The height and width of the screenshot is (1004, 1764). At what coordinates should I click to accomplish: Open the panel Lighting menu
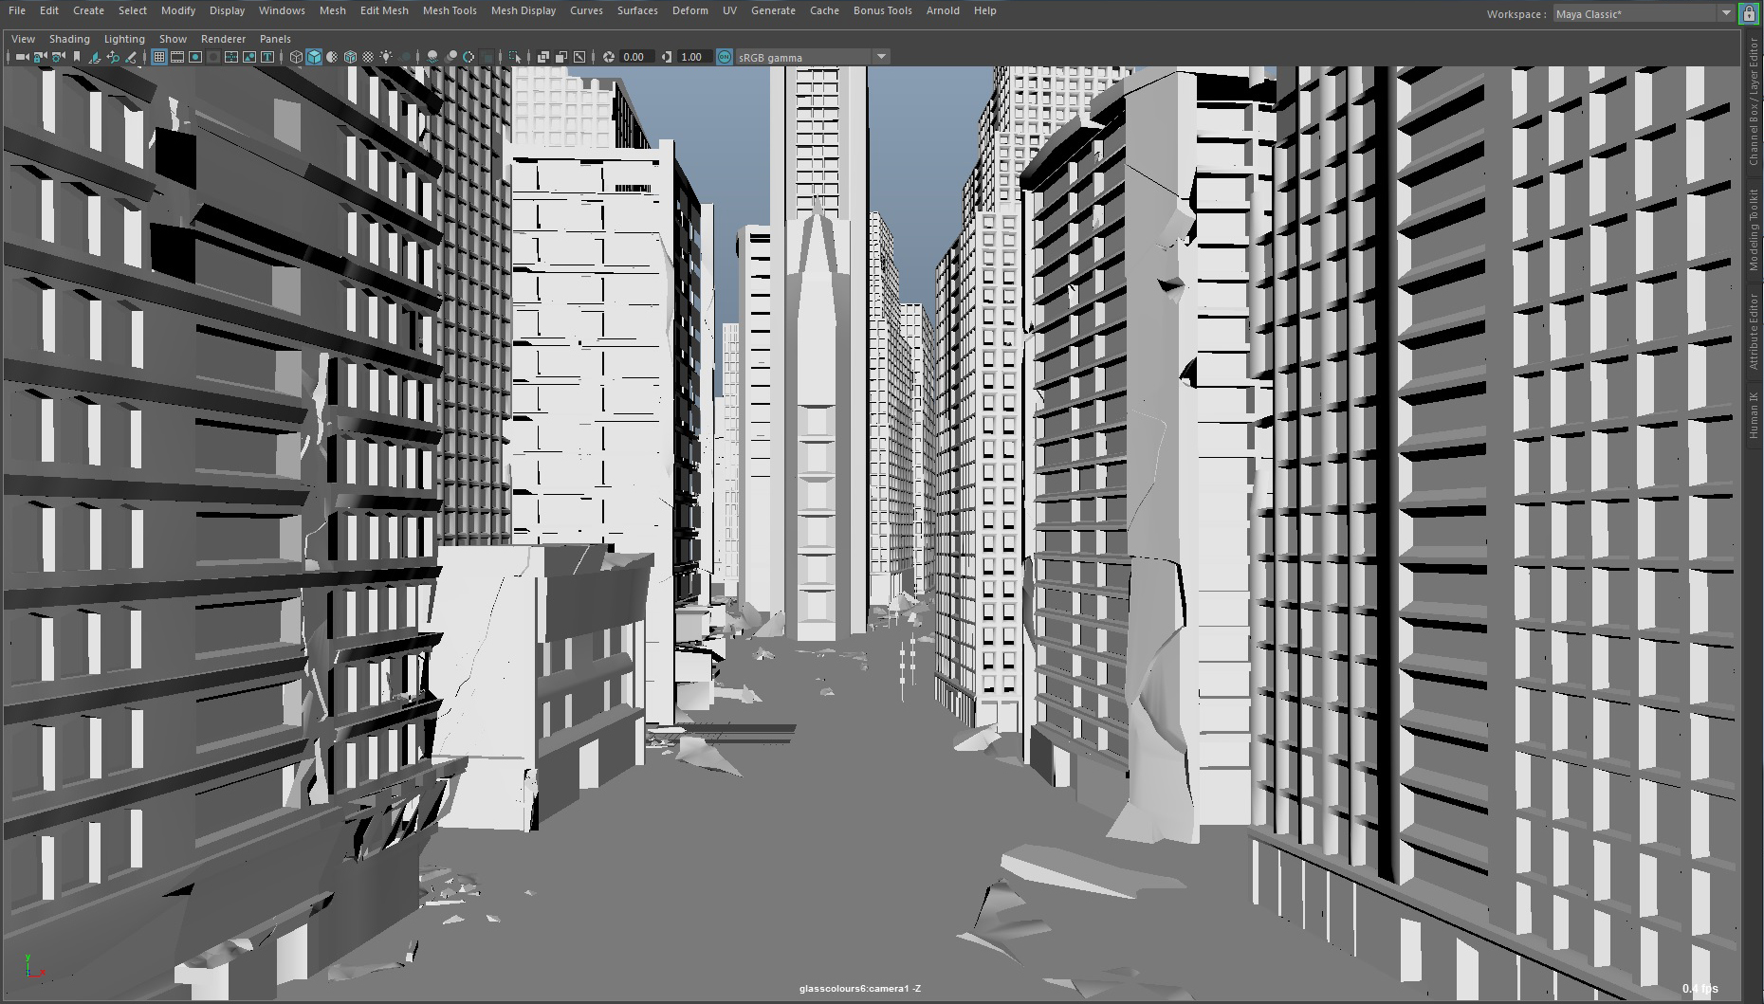click(x=124, y=39)
